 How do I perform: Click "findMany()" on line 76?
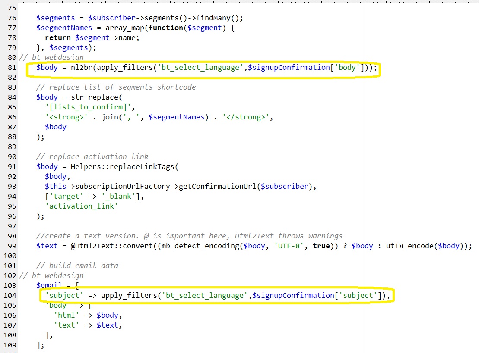218,18
